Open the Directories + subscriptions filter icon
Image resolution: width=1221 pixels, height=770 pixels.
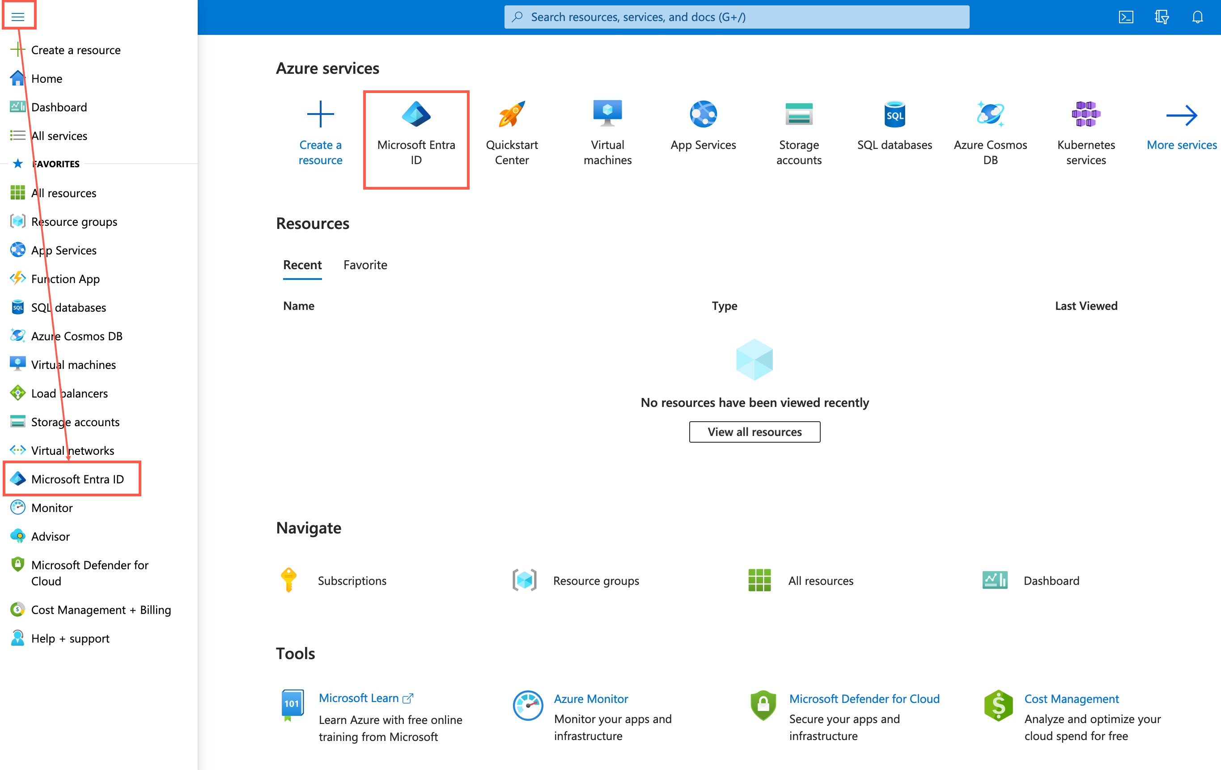click(x=1162, y=17)
